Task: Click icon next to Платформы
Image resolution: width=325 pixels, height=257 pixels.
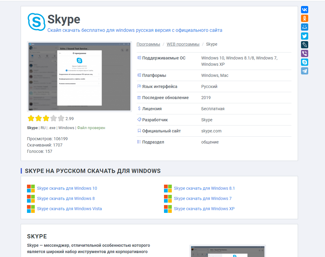Action: pyautogui.click(x=139, y=75)
